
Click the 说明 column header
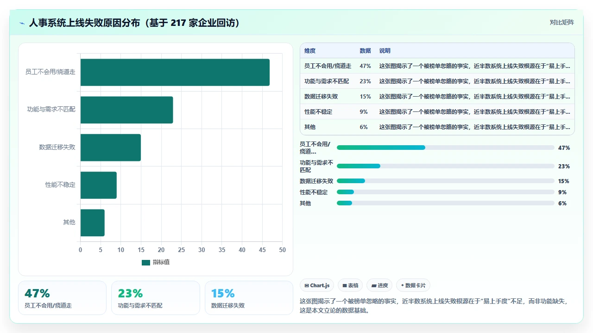(x=385, y=51)
